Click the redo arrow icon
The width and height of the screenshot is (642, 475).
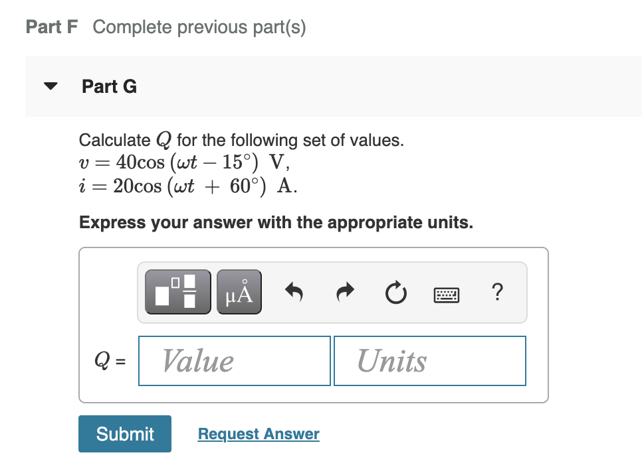pos(344,292)
